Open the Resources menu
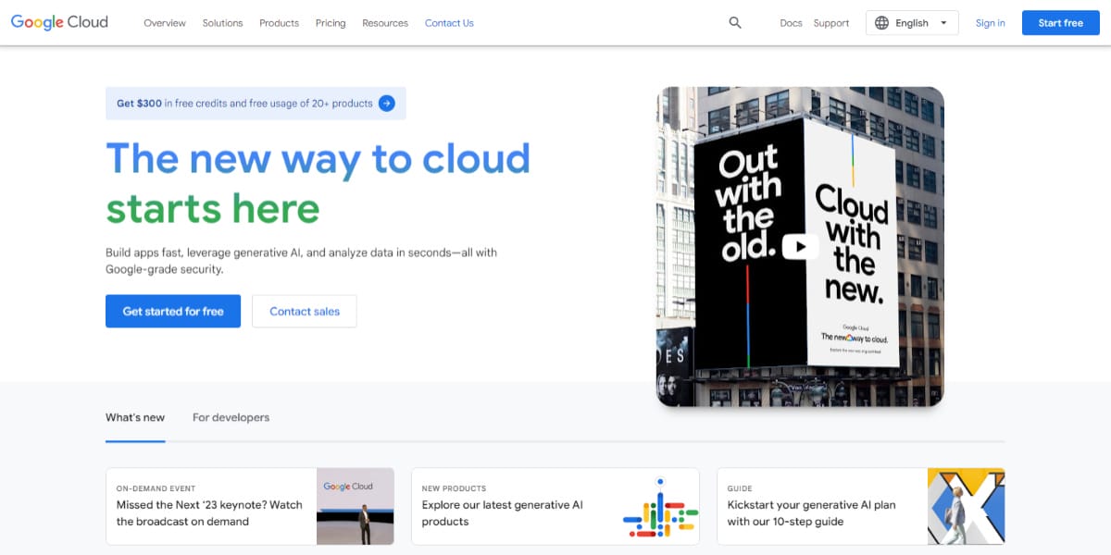Image resolution: width=1111 pixels, height=555 pixels. click(x=385, y=23)
